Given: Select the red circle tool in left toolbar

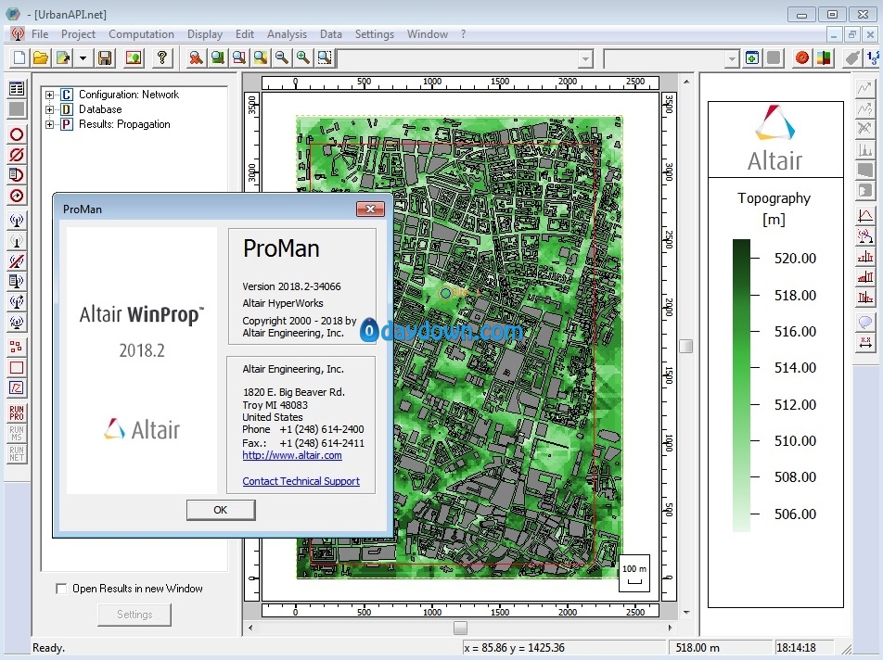Looking at the screenshot, I should pos(17,134).
